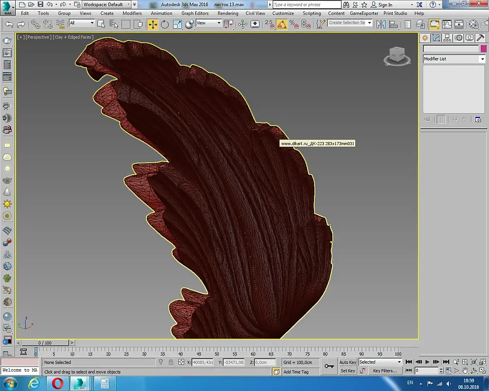This screenshot has width=489, height=391.
Task: Open the Mirror tool
Action: (x=381, y=24)
